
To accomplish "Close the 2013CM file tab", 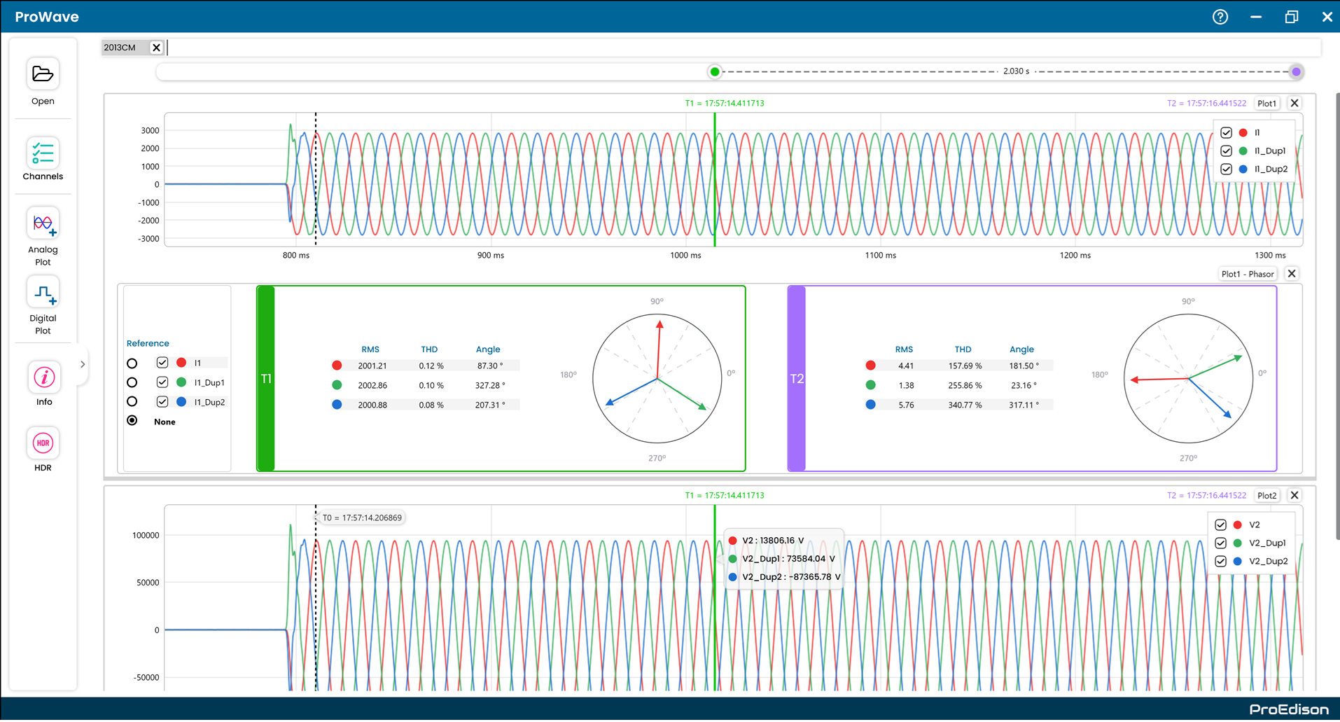I will click(156, 48).
